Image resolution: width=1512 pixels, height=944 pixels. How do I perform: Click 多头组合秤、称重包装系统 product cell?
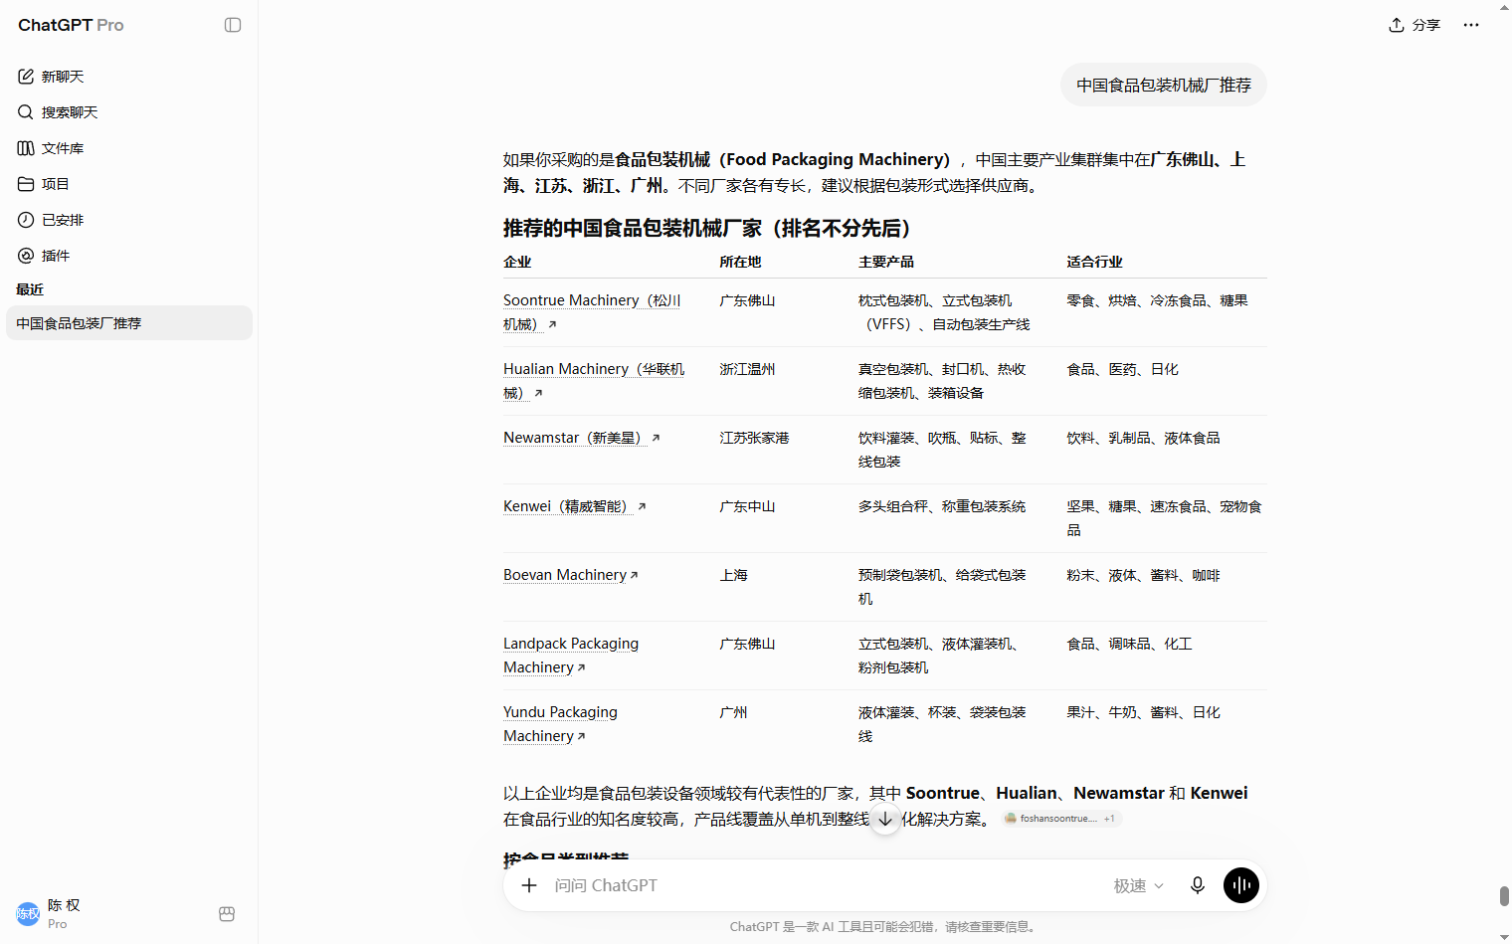tap(942, 506)
